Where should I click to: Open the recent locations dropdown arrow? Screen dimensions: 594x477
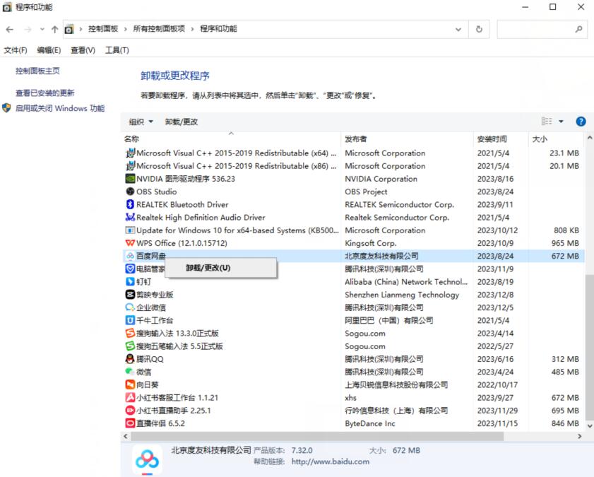[42, 29]
